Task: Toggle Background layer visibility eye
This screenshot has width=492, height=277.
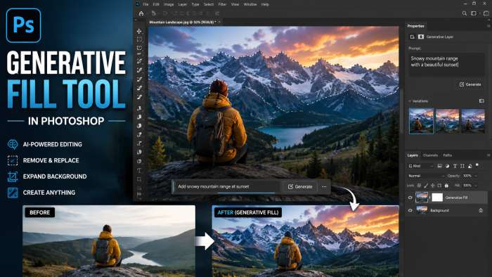Action: click(410, 210)
